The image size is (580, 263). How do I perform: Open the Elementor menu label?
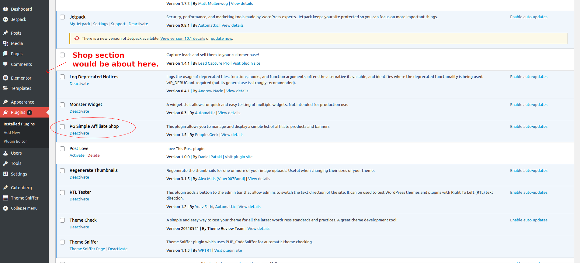pos(21,78)
